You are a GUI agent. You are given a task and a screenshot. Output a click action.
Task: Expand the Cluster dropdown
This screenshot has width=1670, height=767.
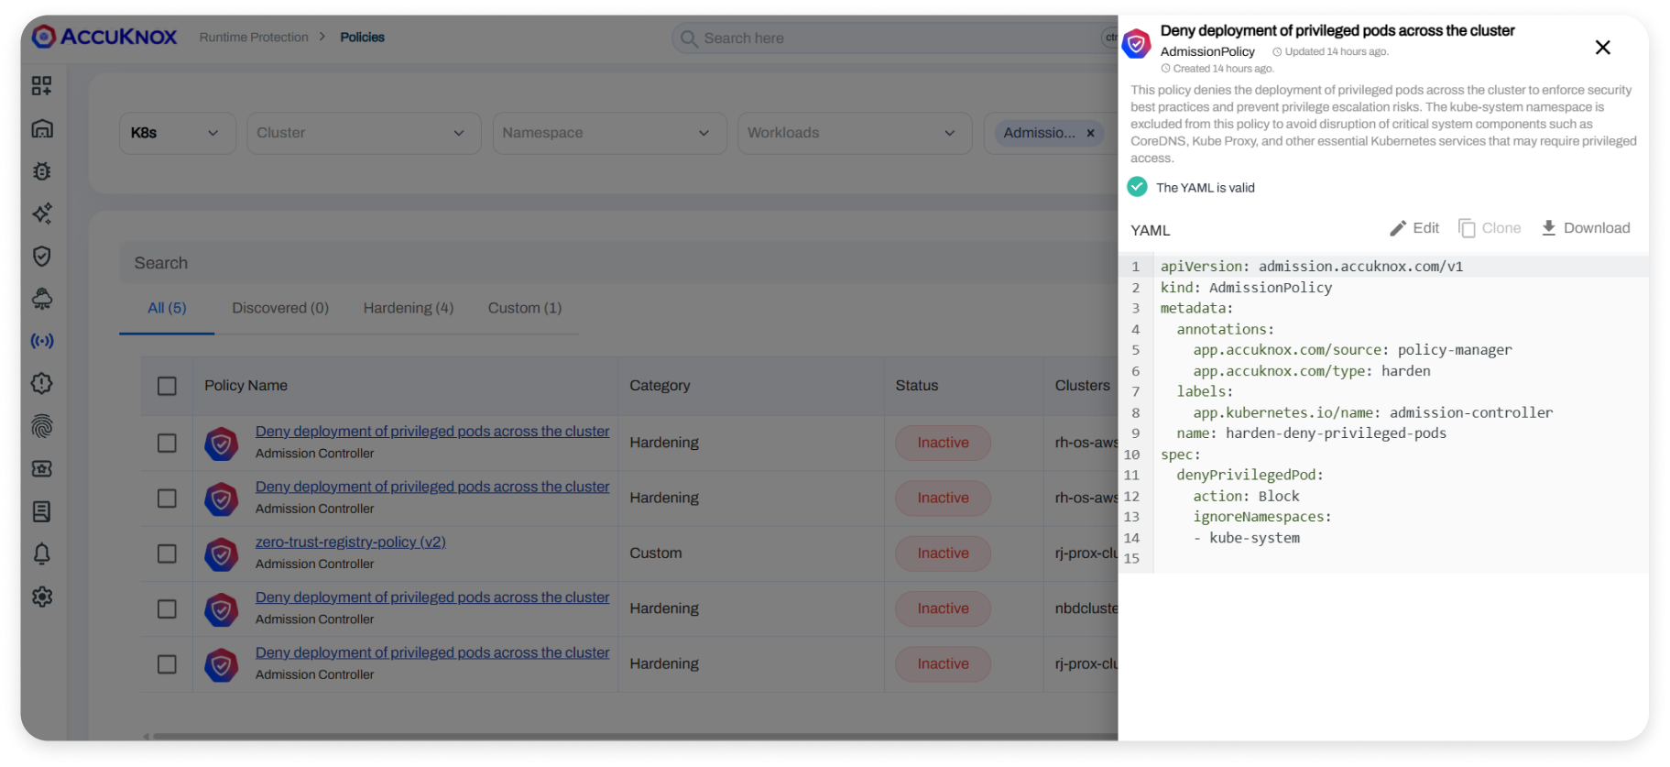364,133
